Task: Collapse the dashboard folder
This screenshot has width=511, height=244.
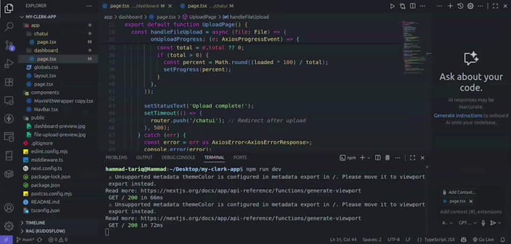Action: click(x=46, y=50)
